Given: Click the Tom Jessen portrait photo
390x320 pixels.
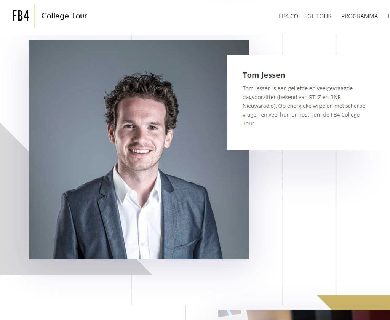Looking at the screenshot, I should tap(139, 149).
